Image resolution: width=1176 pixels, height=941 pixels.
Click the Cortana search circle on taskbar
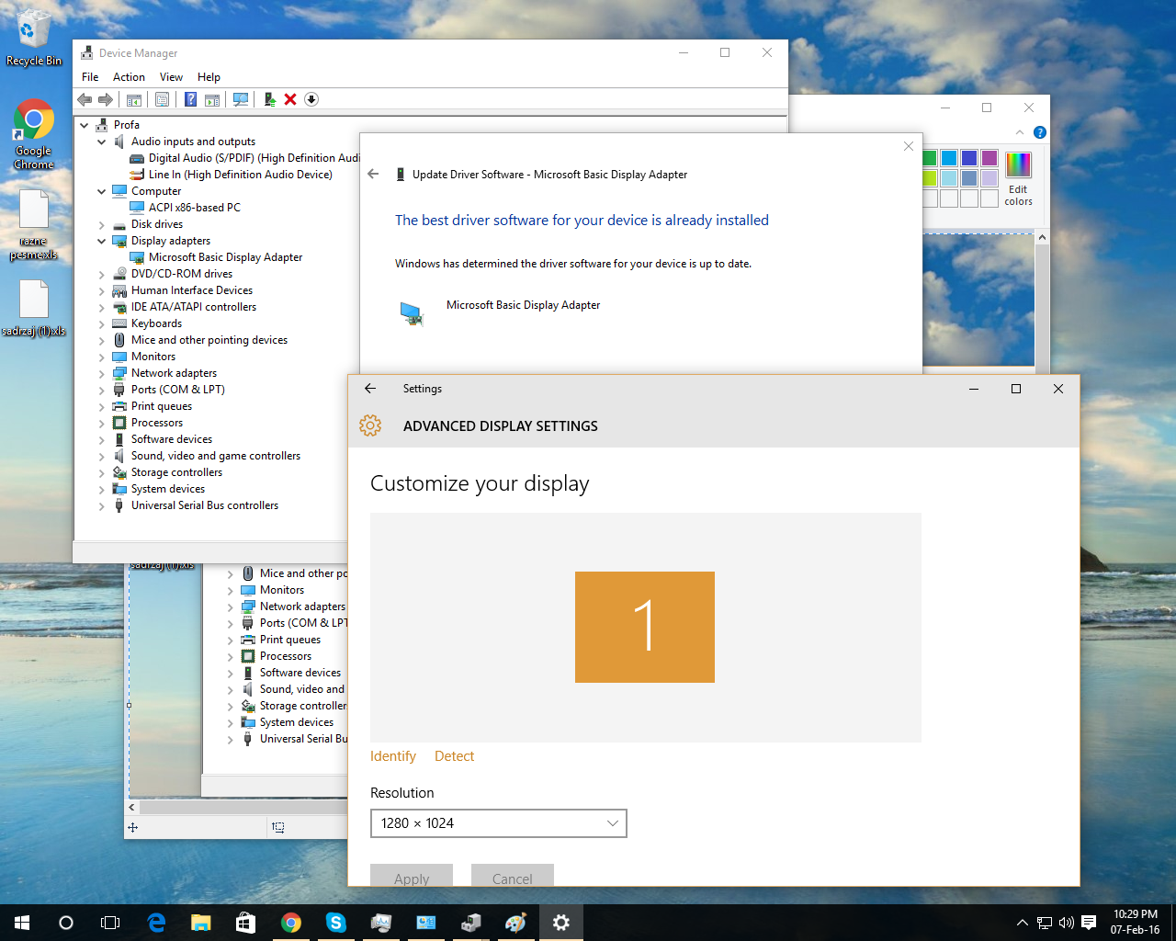(66, 923)
